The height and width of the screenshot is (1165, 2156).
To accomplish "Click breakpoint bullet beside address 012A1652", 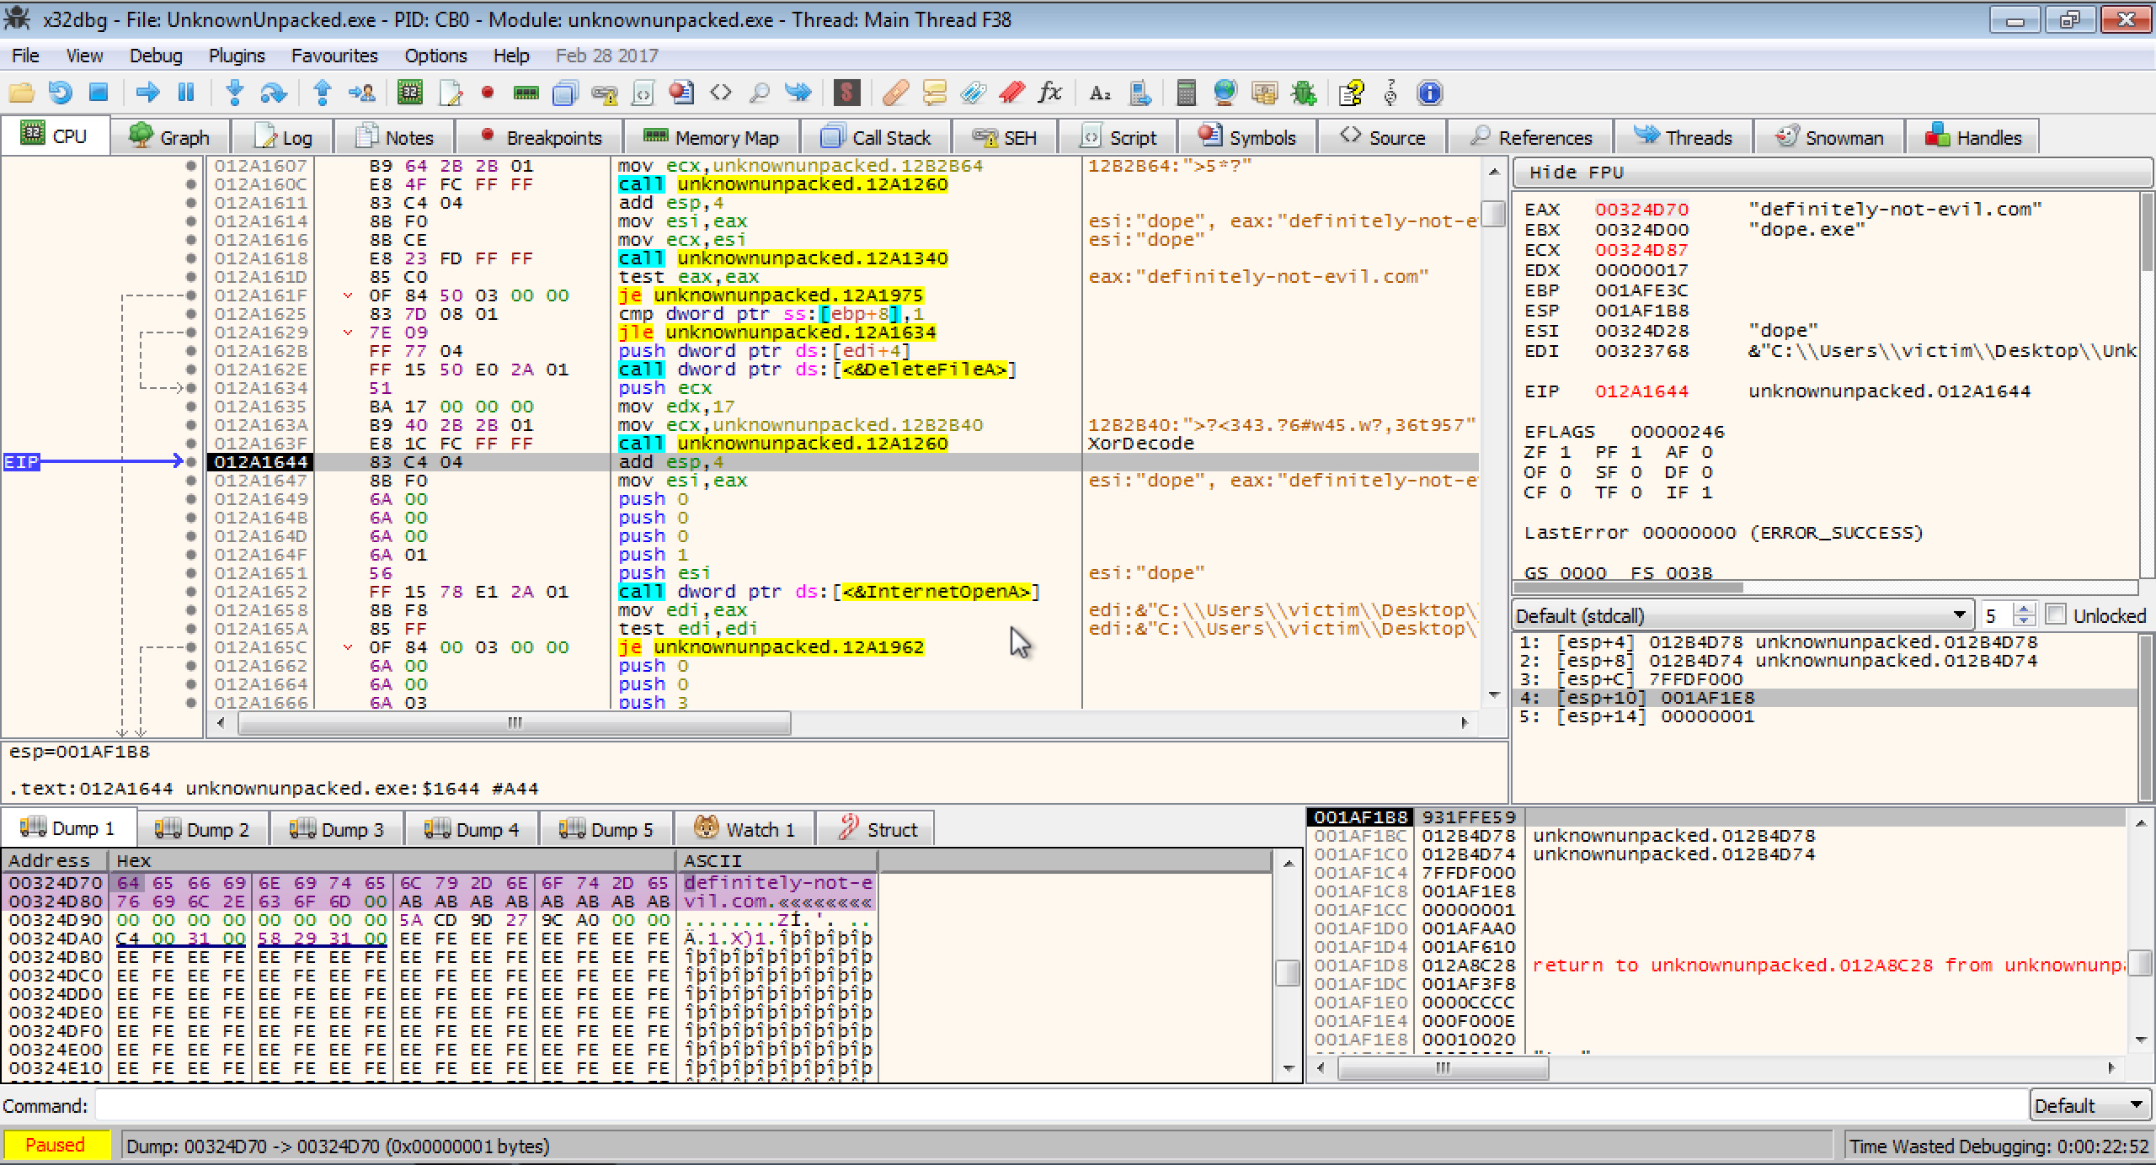I will point(192,592).
